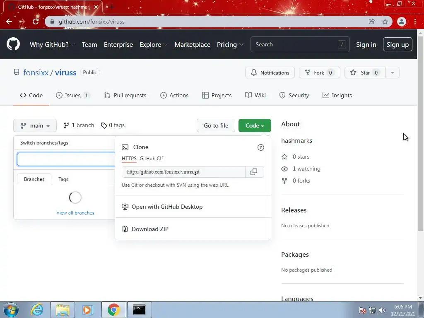424x318 pixels.
Task: Click the View all branches link
Action: click(x=75, y=213)
